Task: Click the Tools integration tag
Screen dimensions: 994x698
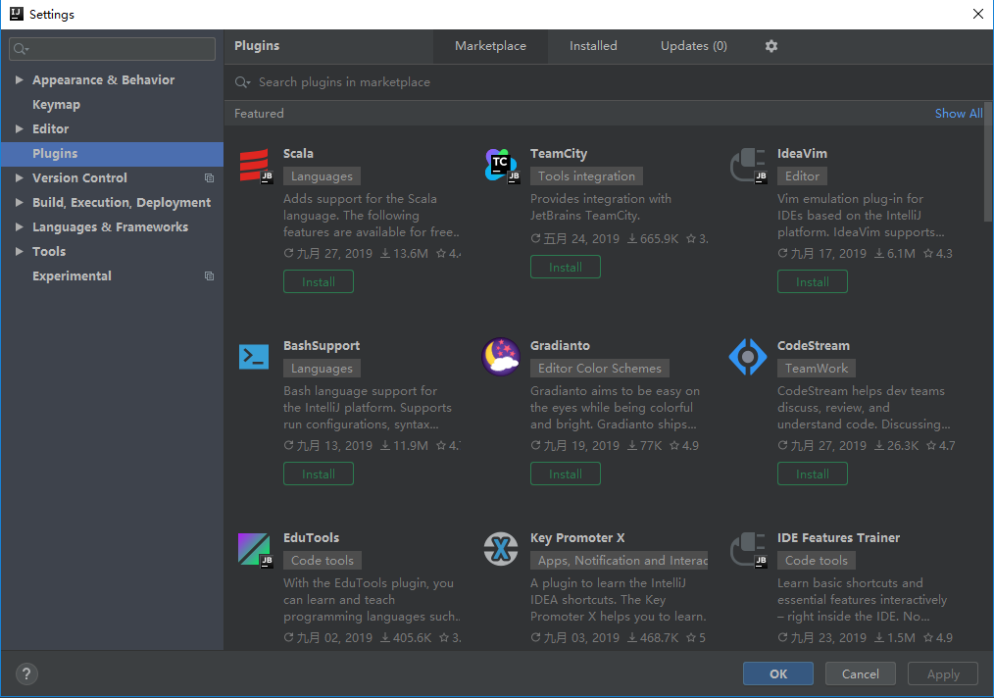Action: (x=586, y=176)
